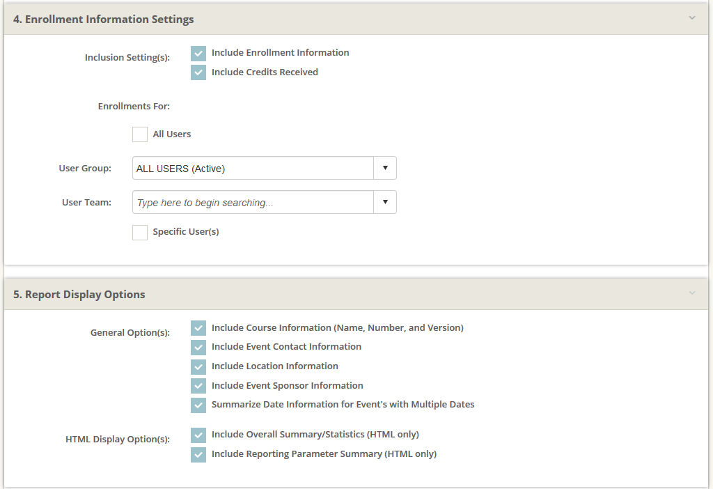The width and height of the screenshot is (713, 489).
Task: Toggle Include Location Information checkbox
Action: coord(198,366)
